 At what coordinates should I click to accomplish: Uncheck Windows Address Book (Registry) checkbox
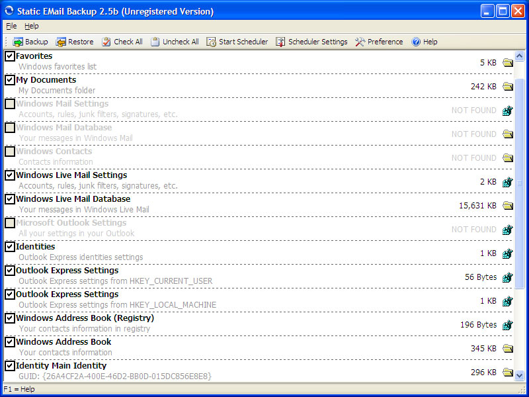10,318
